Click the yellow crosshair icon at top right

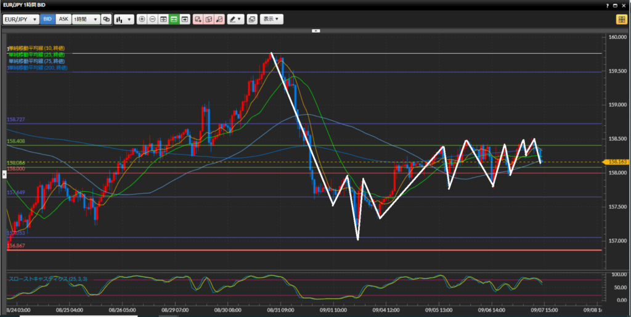pyautogui.click(x=621, y=19)
